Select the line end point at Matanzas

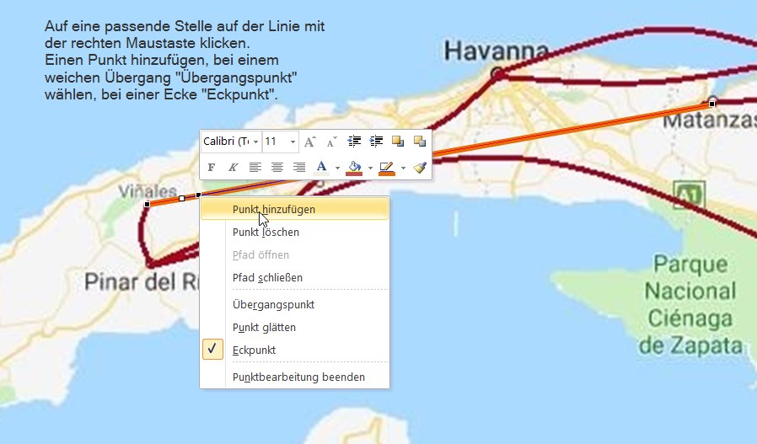(711, 104)
